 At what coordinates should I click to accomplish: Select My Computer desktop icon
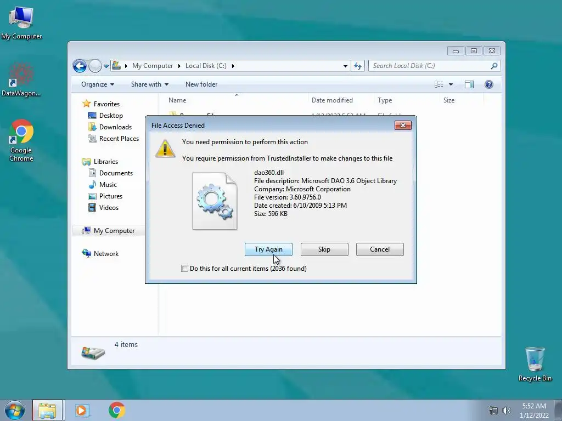(x=21, y=23)
